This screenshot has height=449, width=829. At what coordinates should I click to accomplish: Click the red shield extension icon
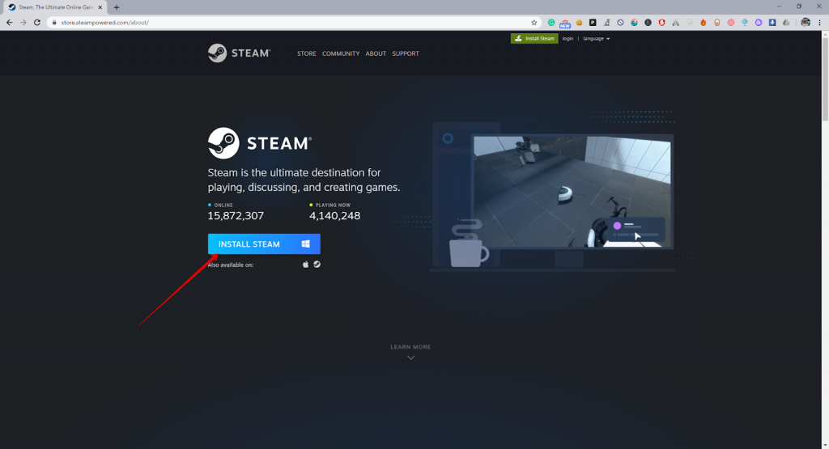(x=662, y=23)
